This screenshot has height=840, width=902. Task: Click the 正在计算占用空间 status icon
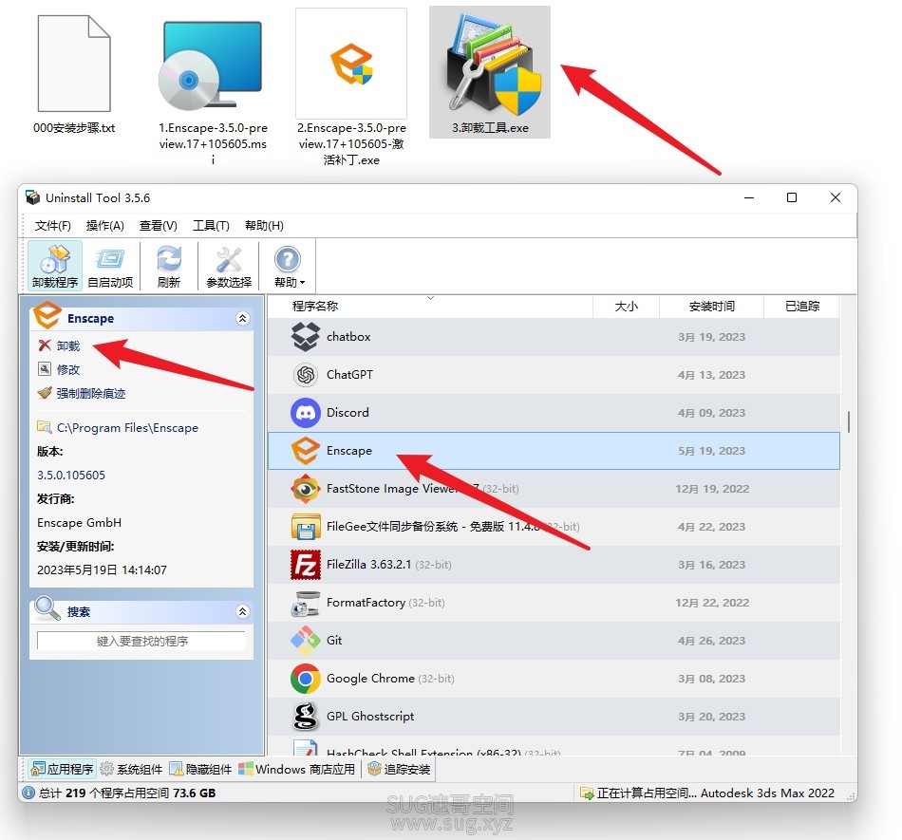[587, 793]
